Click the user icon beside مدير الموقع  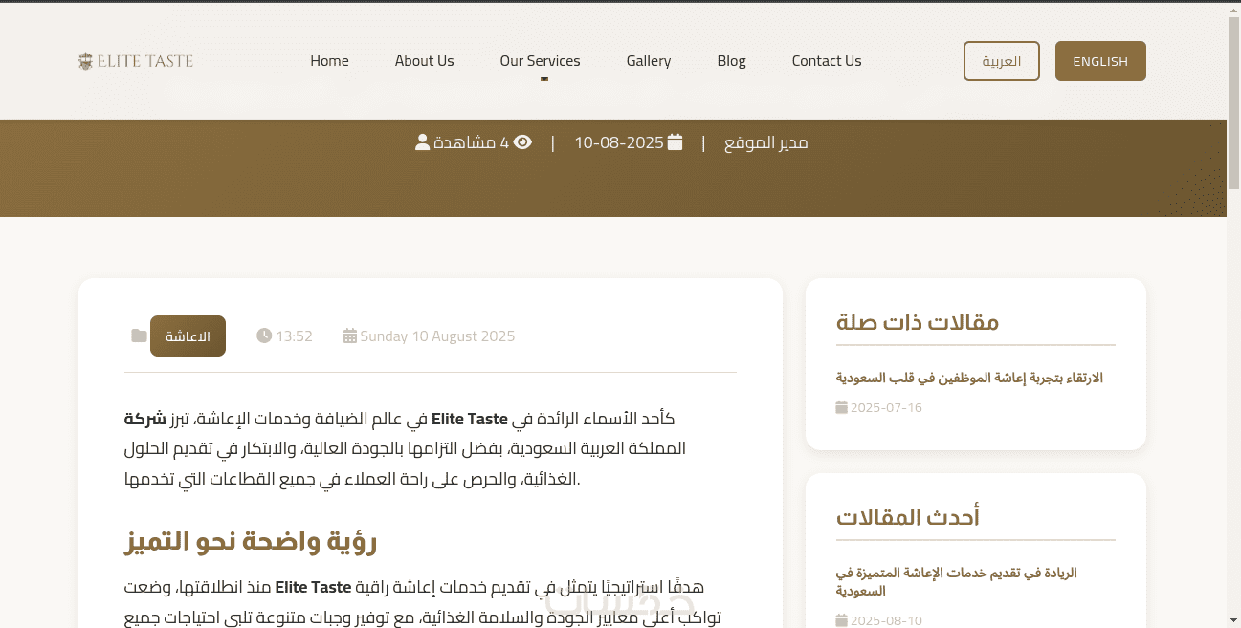point(422,142)
